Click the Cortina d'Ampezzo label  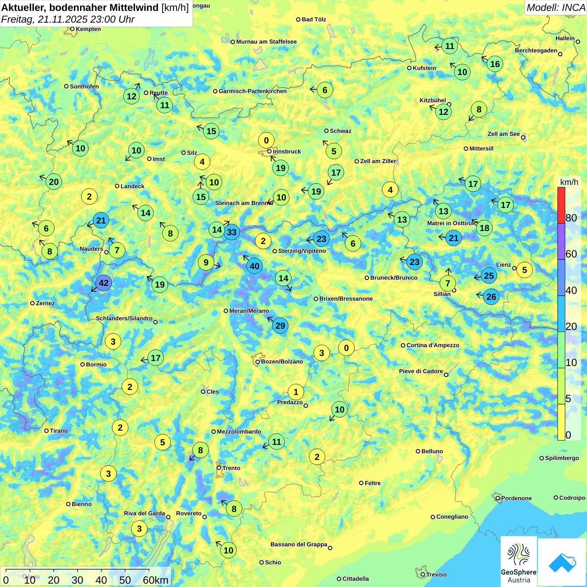433,345
